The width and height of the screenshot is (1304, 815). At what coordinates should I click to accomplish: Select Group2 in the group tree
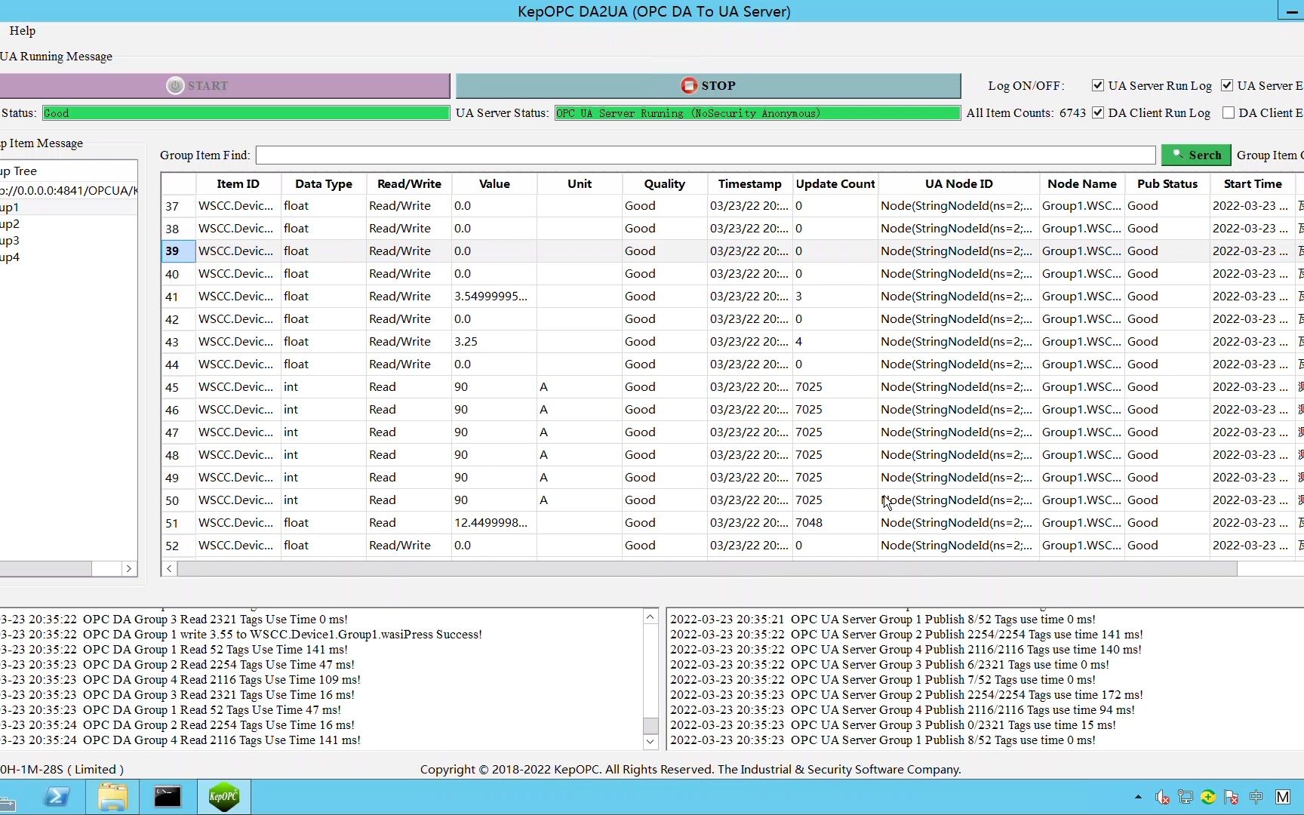pyautogui.click(x=10, y=224)
